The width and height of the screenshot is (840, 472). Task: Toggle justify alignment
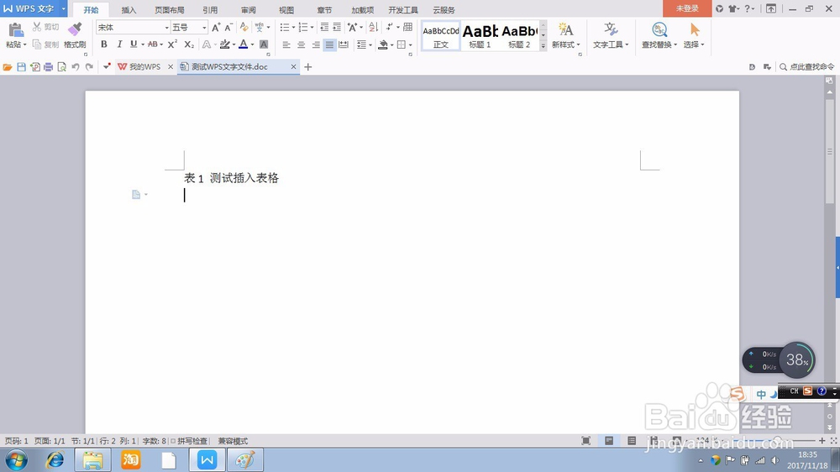(x=329, y=45)
